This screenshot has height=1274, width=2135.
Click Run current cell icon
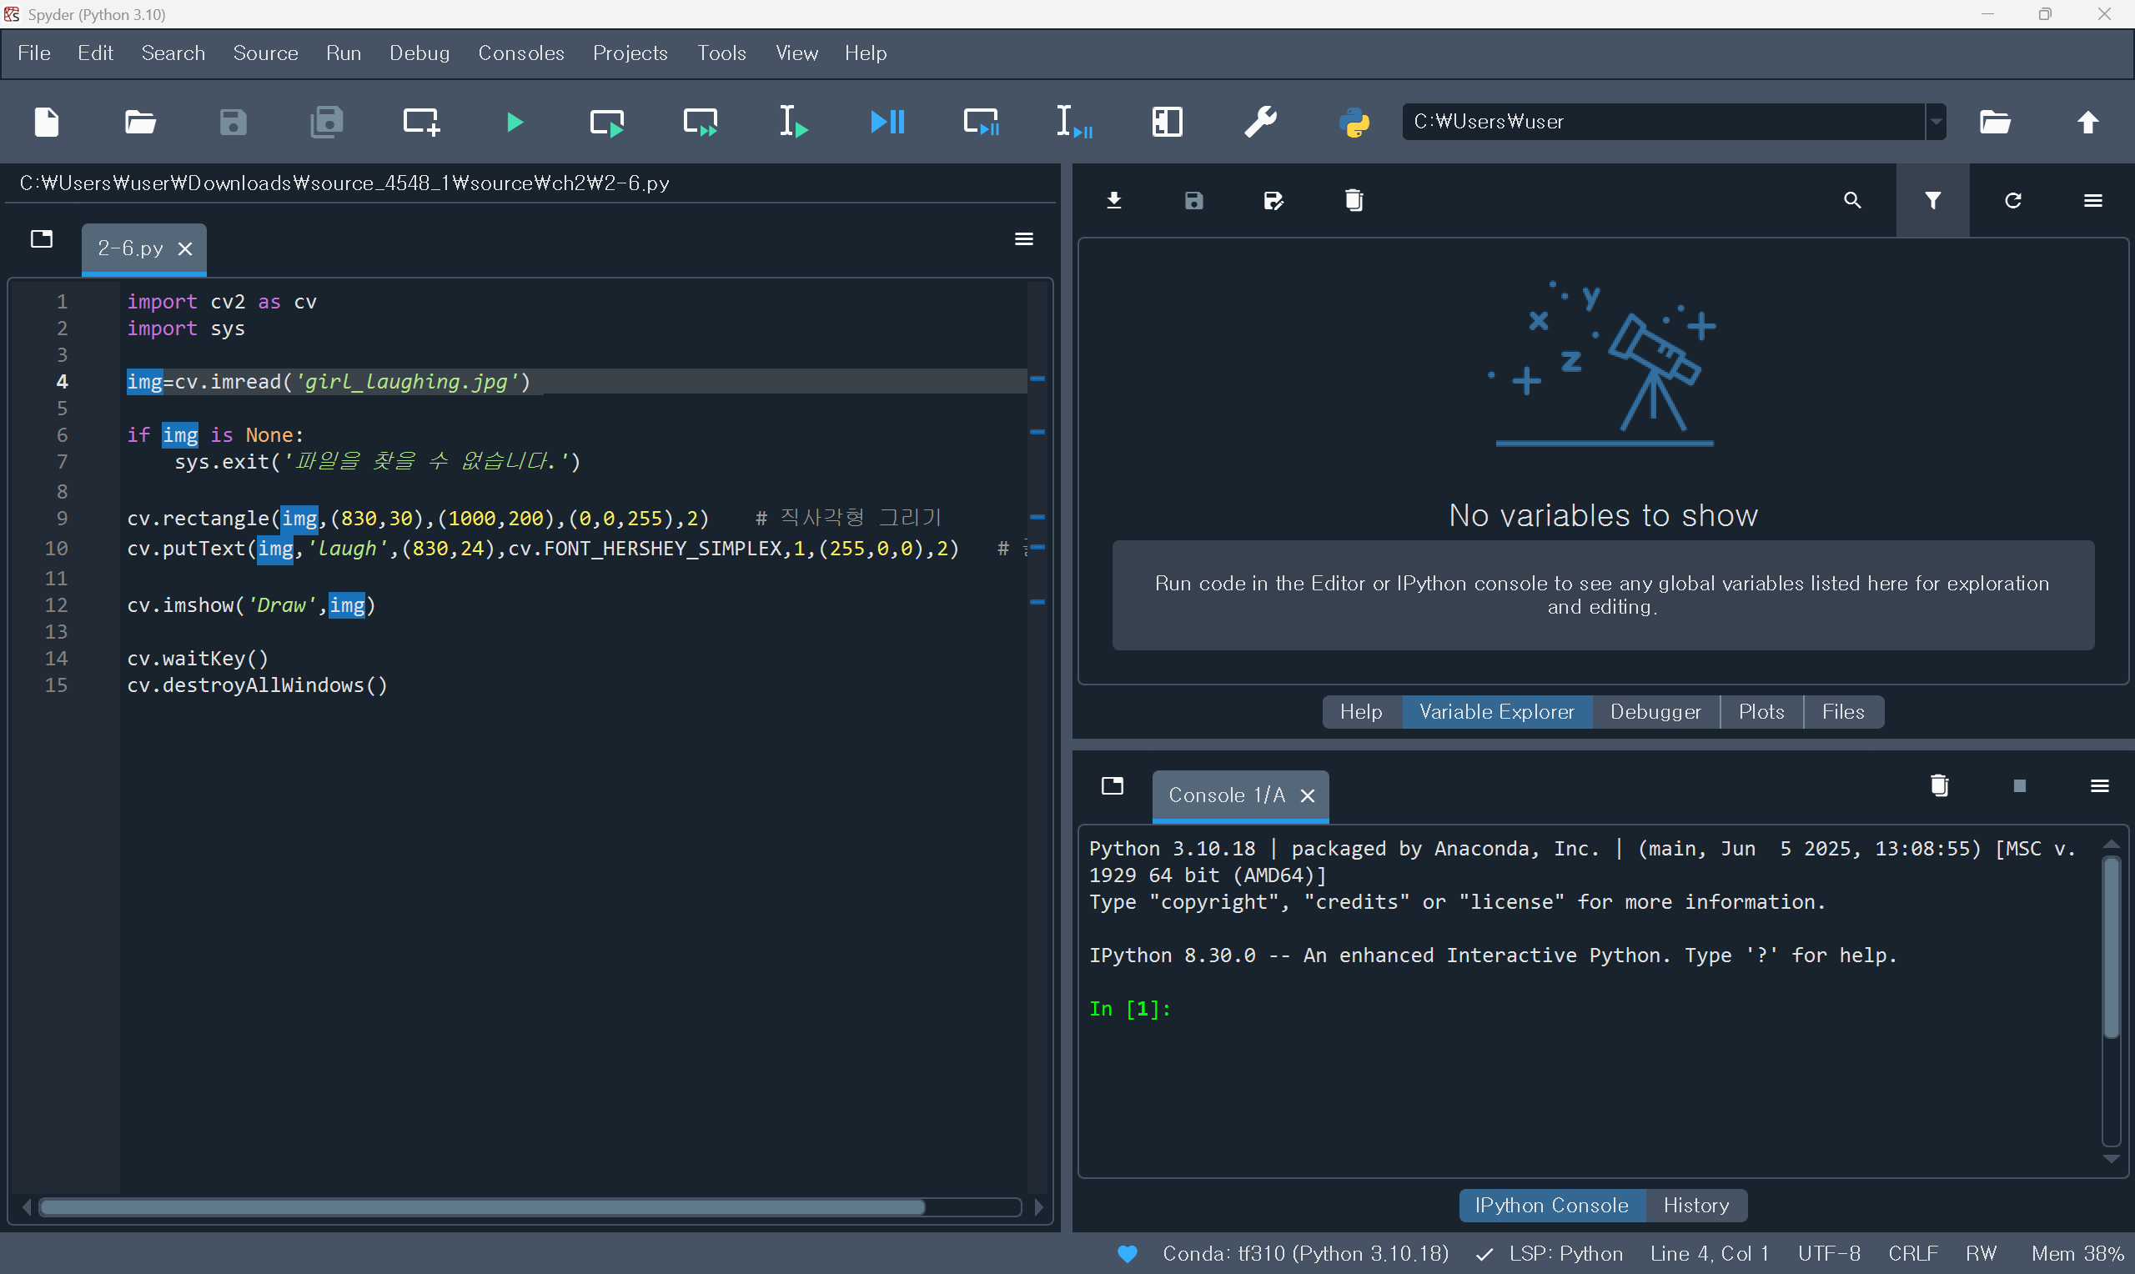coord(607,123)
